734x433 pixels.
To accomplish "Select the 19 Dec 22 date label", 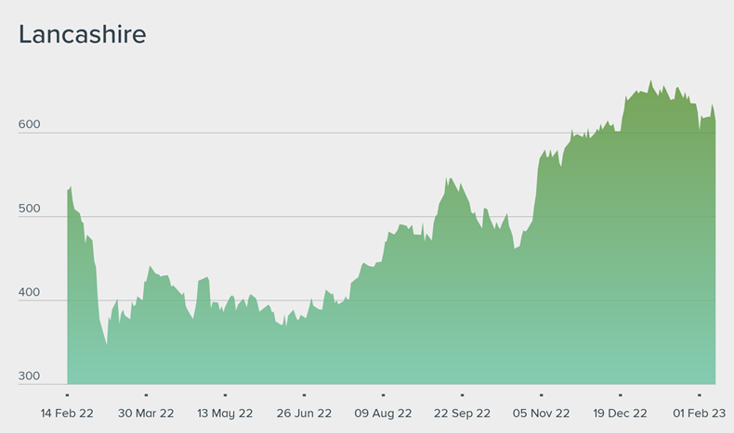I will pyautogui.click(x=621, y=413).
